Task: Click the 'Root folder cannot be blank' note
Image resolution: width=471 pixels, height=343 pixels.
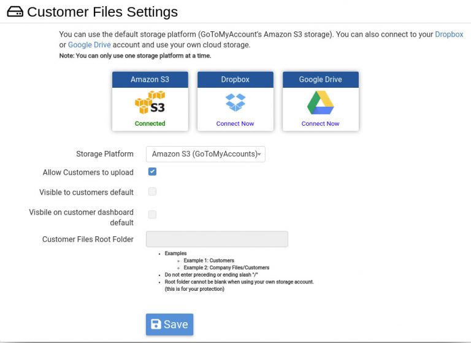Action: 239,285
